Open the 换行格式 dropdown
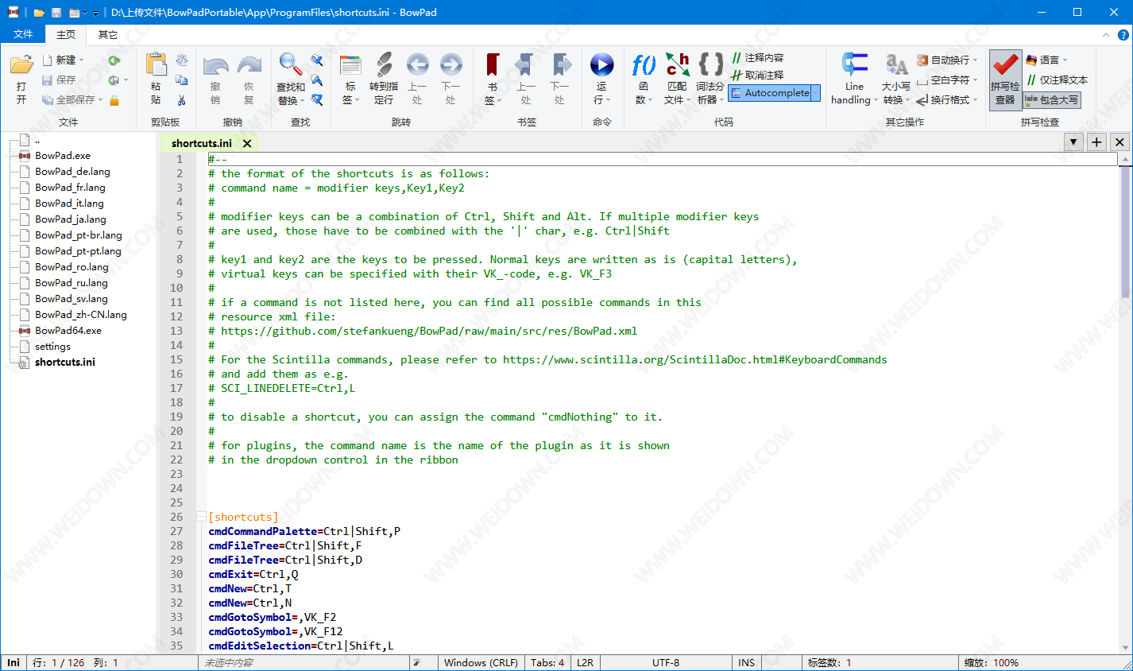Viewport: 1133px width, 671px height. pos(975,100)
